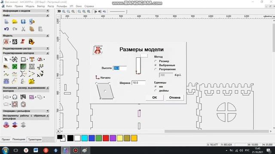The width and height of the screenshot is (275, 154).
Task: Expand the Операции с рельефом section
Action: point(48,111)
